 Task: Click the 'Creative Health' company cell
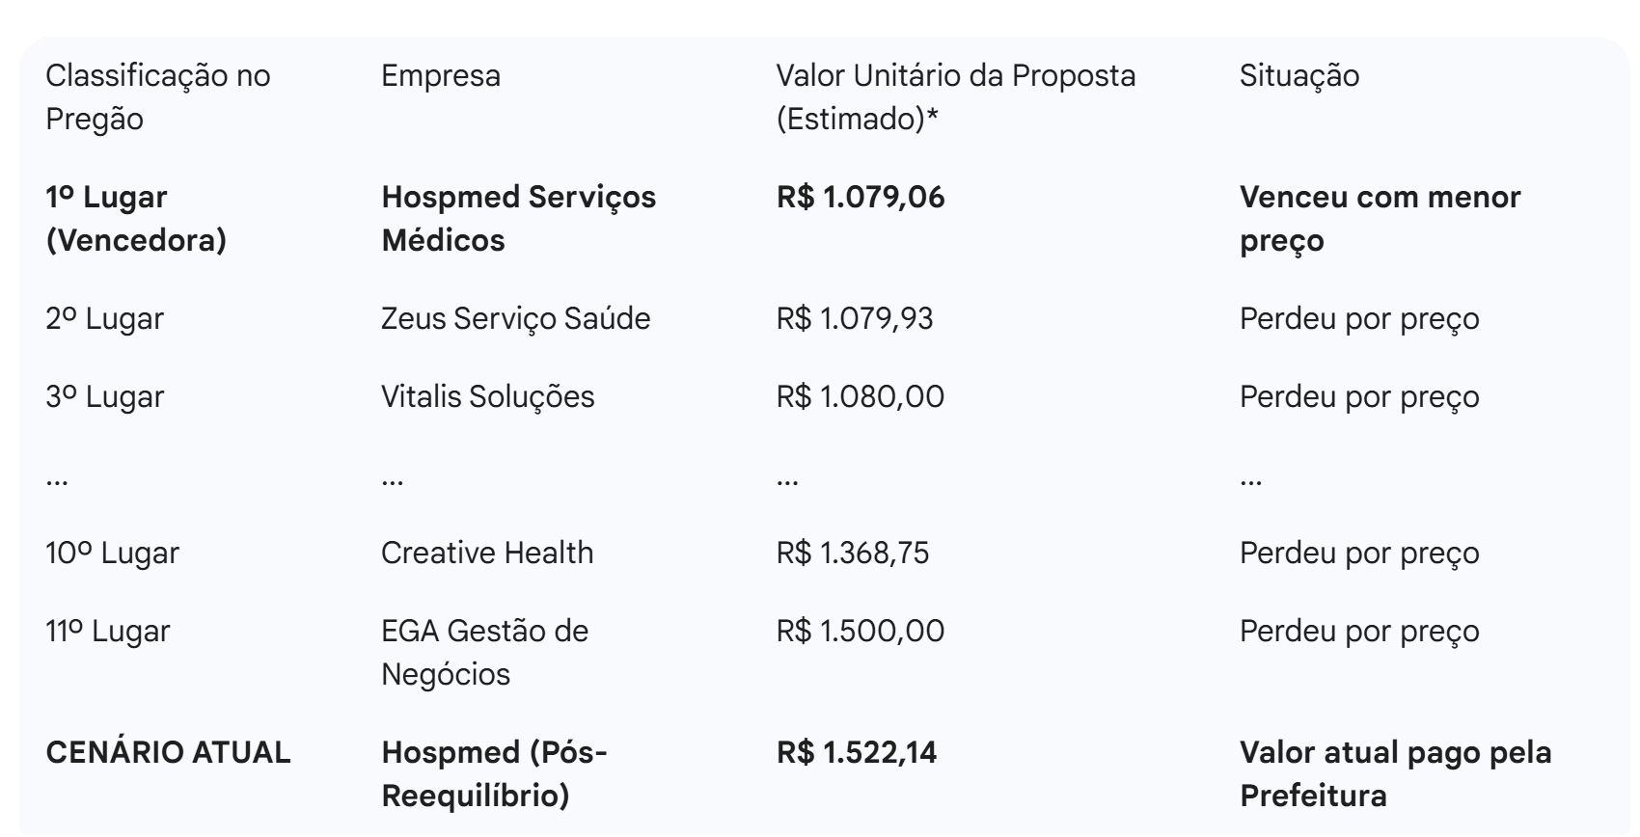click(486, 553)
